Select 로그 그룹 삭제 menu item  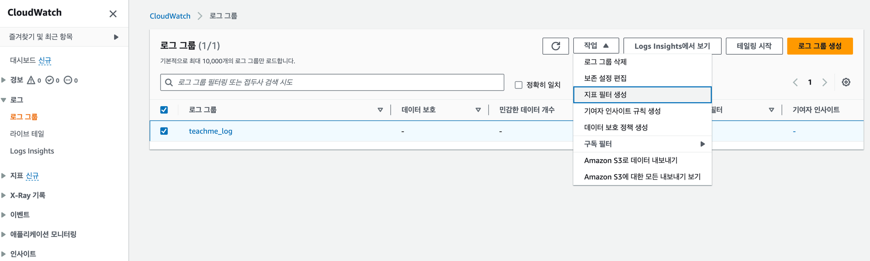tap(642, 62)
